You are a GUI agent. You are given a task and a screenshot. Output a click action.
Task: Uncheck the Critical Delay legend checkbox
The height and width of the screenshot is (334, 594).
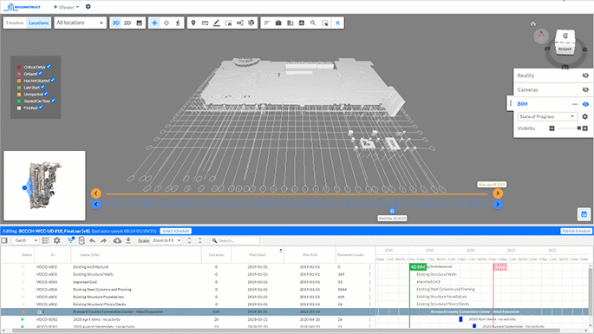pos(49,66)
